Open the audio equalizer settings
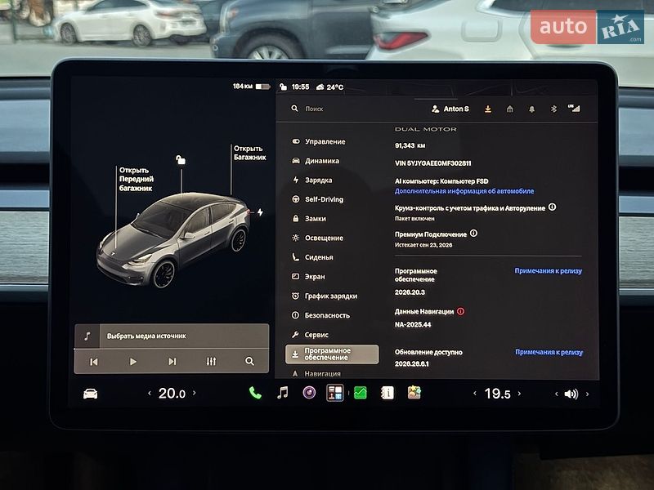 click(211, 361)
